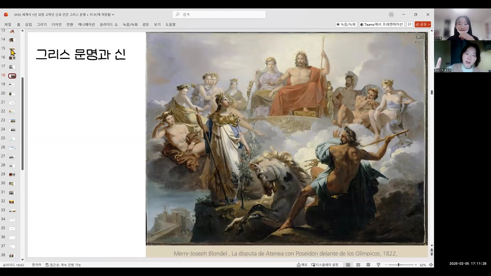The image size is (491, 276).
Task: Select slide 36 thumbnail
Action: click(12, 237)
